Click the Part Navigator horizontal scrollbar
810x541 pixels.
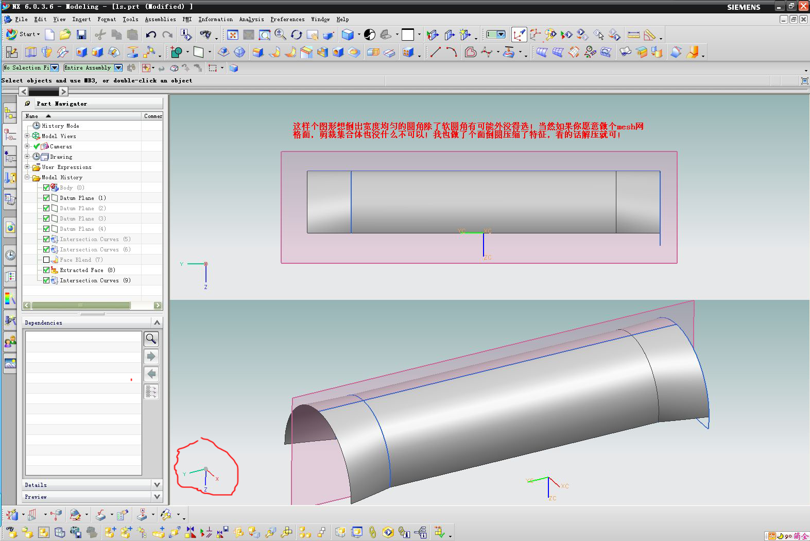point(92,305)
